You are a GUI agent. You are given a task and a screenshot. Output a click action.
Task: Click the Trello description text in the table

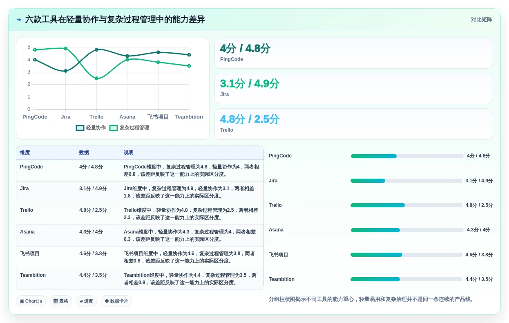(191, 214)
